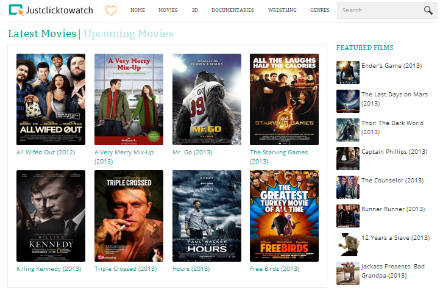
Task: Click the search magnifying glass icon
Action: pos(428,10)
